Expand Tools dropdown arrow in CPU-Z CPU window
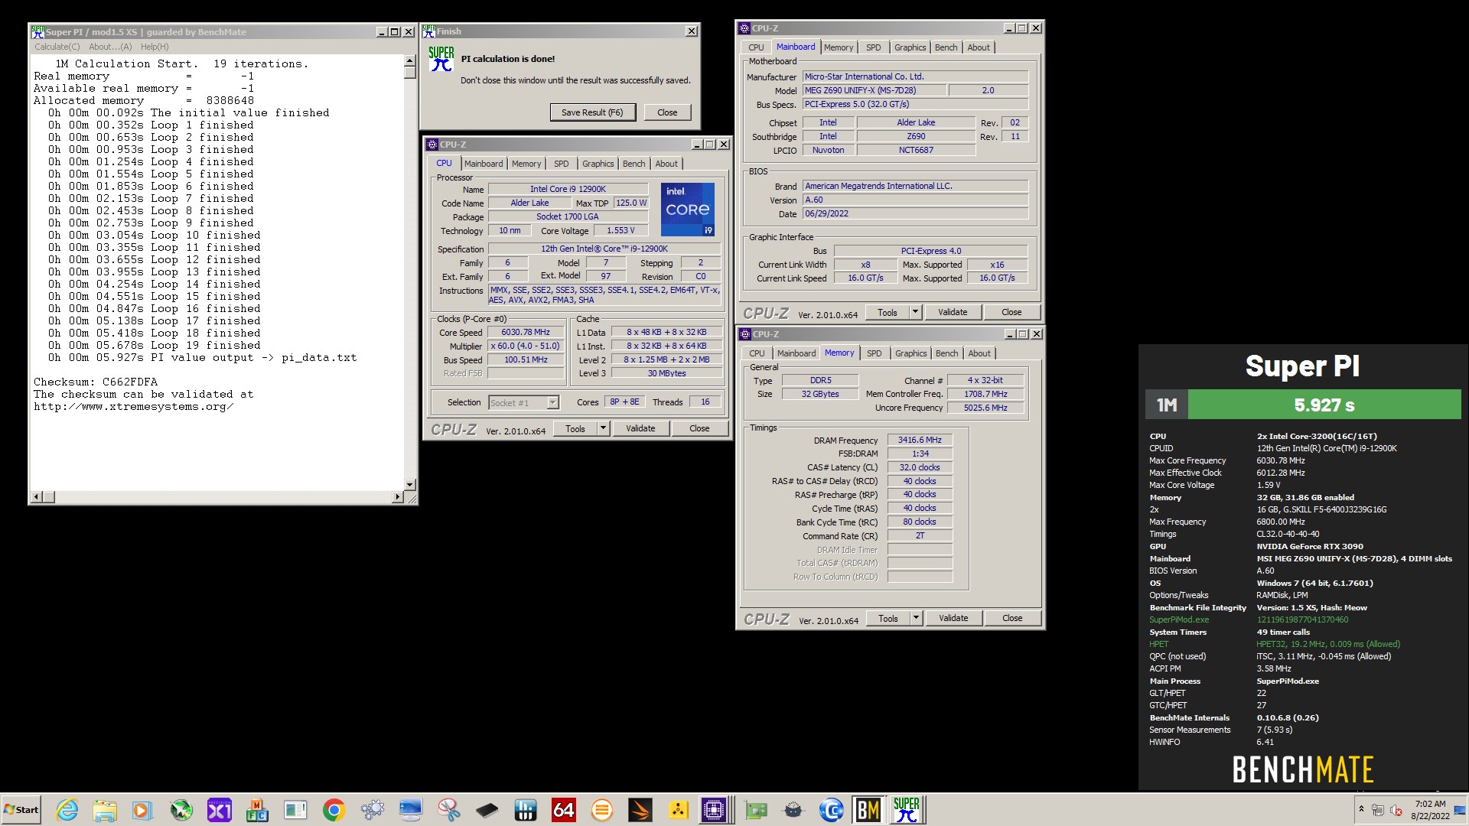Screen dimensions: 1469x826 click(603, 428)
